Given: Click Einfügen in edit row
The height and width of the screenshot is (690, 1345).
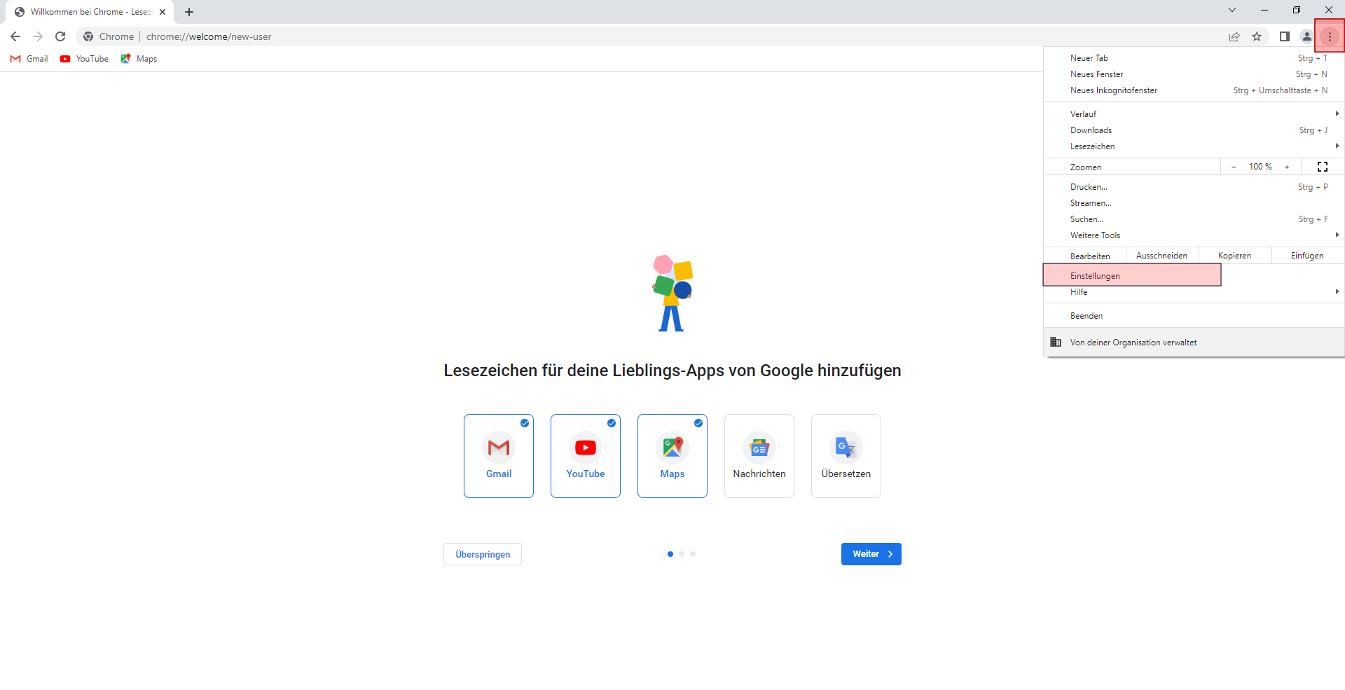Looking at the screenshot, I should coord(1308,256).
